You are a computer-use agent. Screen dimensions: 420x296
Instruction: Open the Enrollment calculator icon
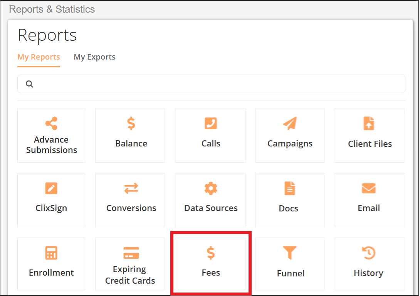point(51,253)
